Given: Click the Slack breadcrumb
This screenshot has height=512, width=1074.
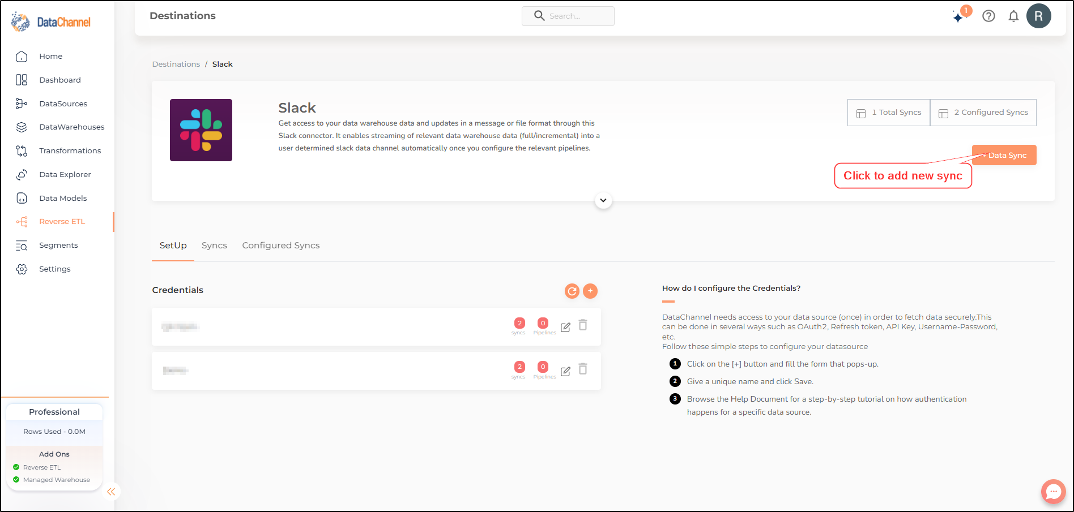Looking at the screenshot, I should tap(223, 64).
